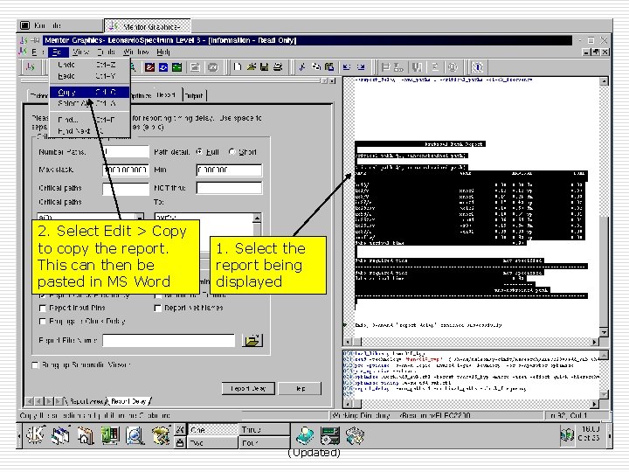
Task: Switch to virtual desktop One
Action: [212, 430]
